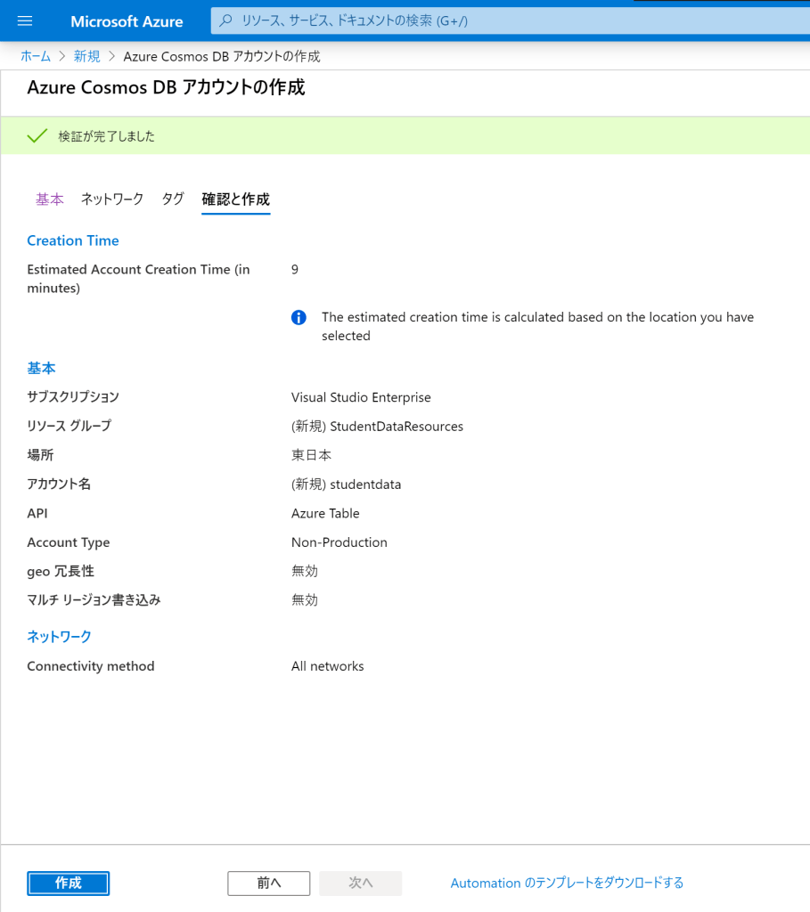Click the Azure Cosmos DB アカウントの作成 breadcrumb

[x=222, y=56]
